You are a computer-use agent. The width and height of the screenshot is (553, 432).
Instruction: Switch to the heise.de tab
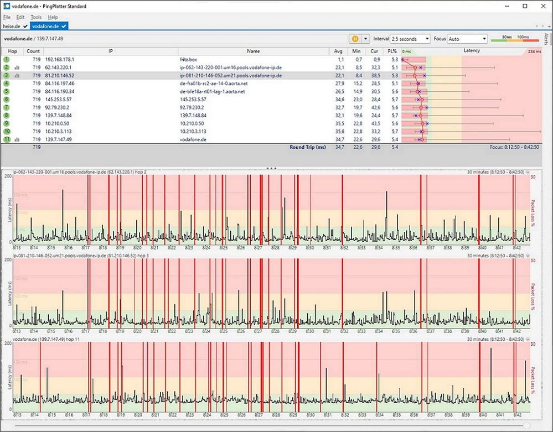(15, 26)
